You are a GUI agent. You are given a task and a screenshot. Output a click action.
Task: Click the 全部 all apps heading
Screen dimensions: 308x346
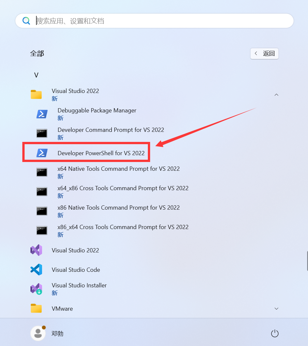tap(37, 53)
